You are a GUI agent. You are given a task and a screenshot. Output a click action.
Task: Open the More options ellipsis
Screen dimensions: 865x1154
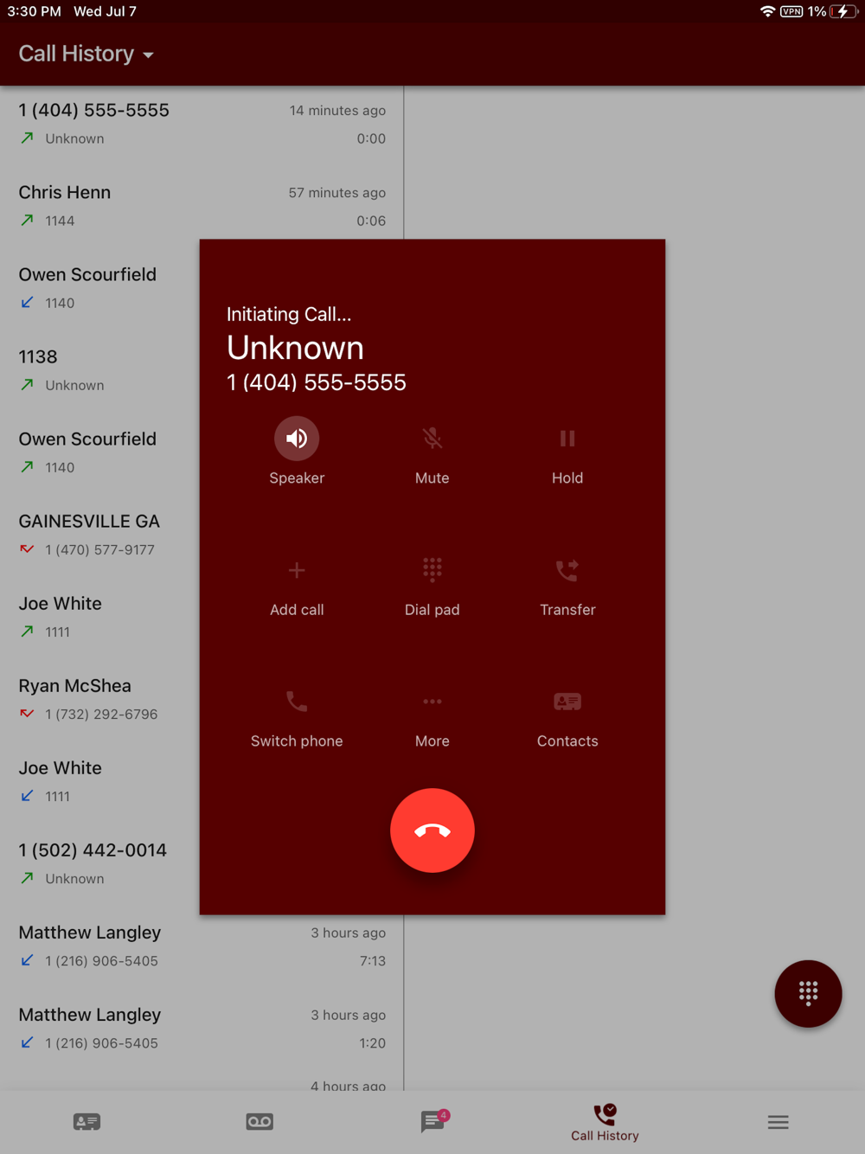[432, 702]
